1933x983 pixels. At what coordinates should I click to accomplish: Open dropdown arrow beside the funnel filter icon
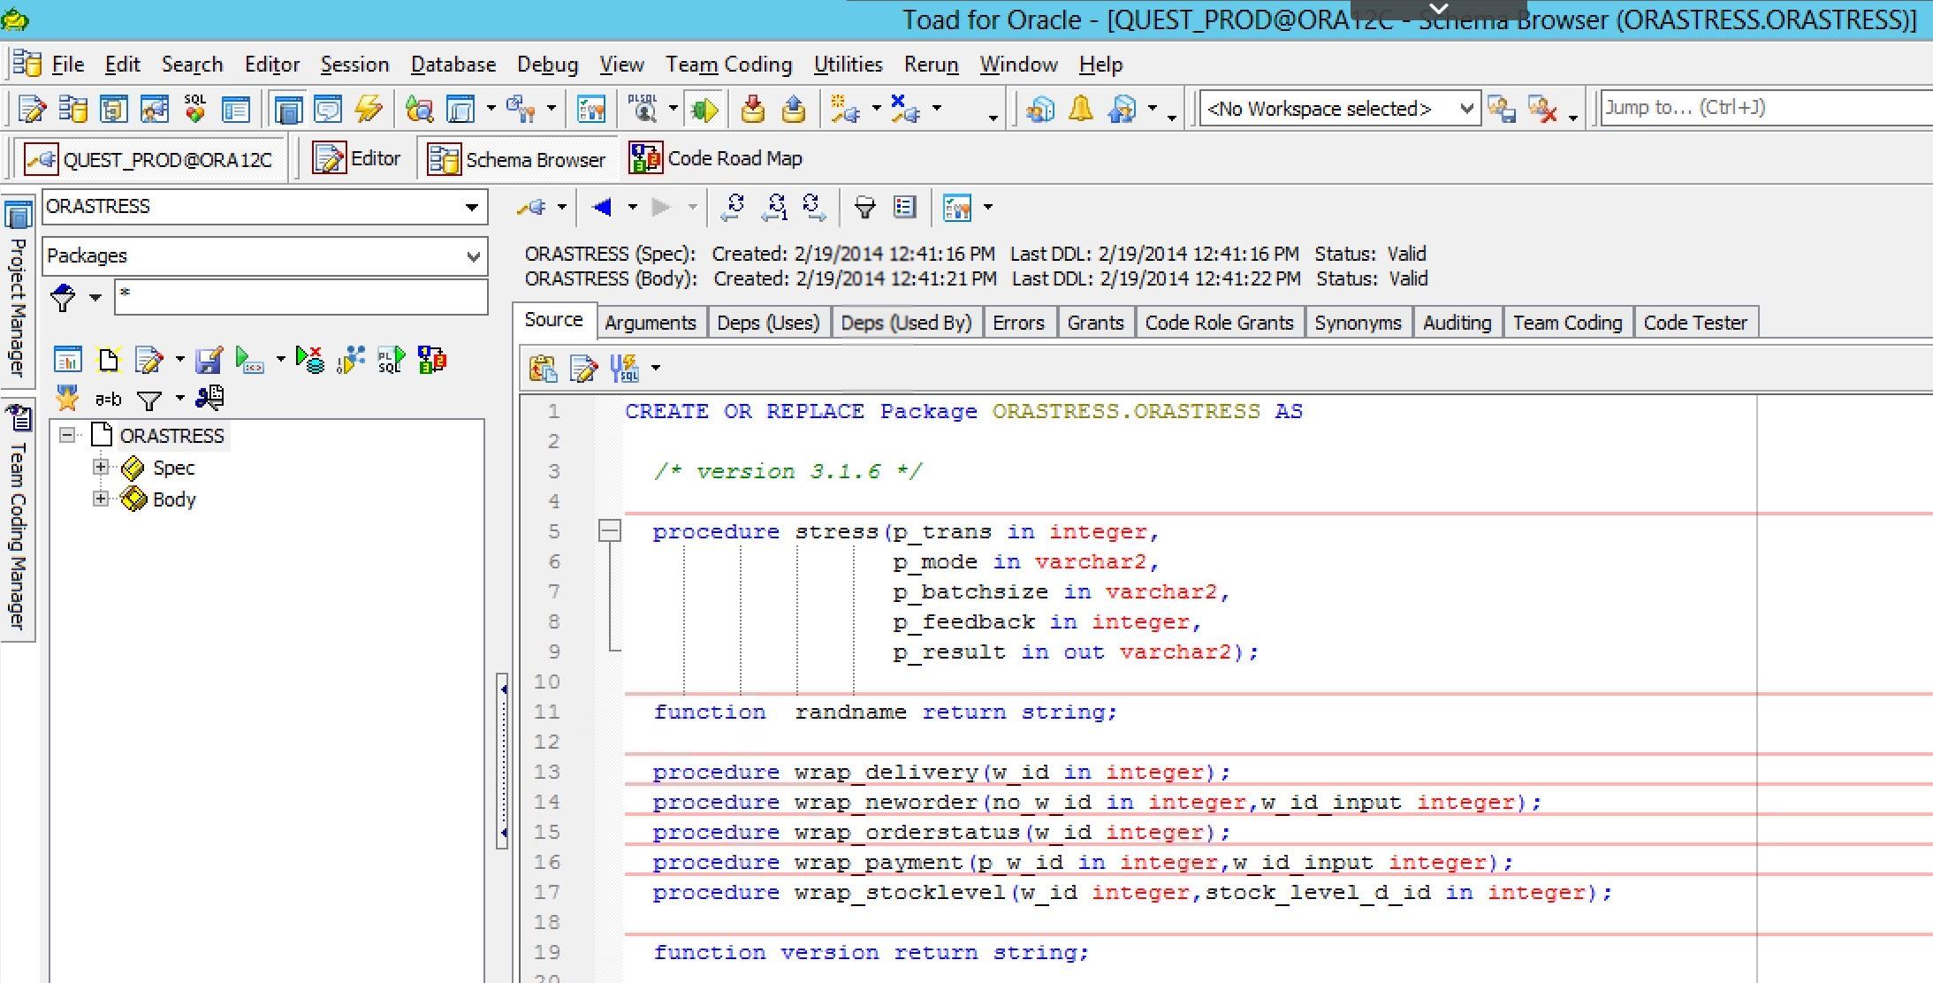[x=95, y=298]
